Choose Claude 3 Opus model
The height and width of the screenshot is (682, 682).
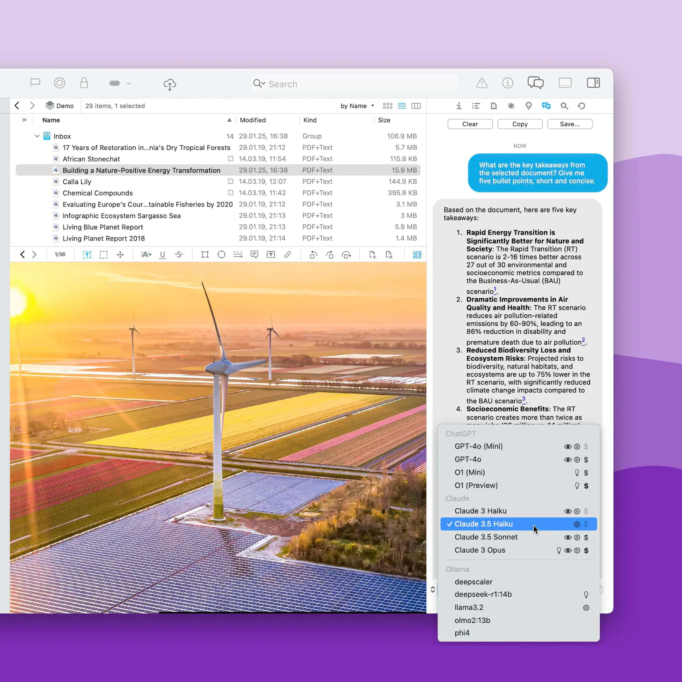[519, 550]
